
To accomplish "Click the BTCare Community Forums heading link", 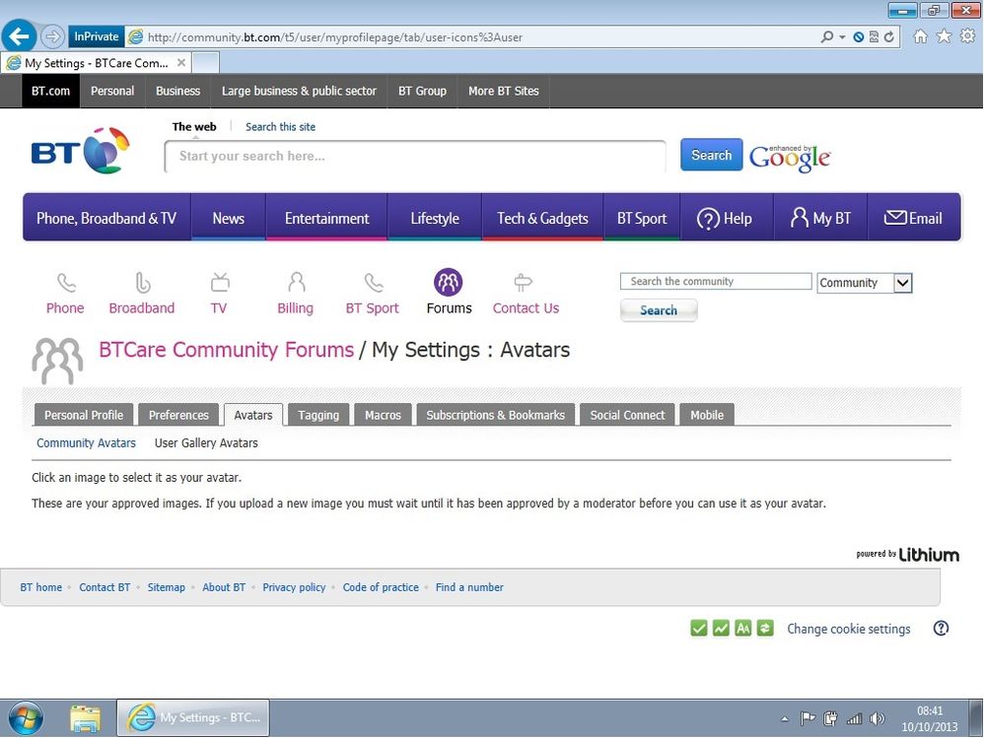I will coord(227,349).
